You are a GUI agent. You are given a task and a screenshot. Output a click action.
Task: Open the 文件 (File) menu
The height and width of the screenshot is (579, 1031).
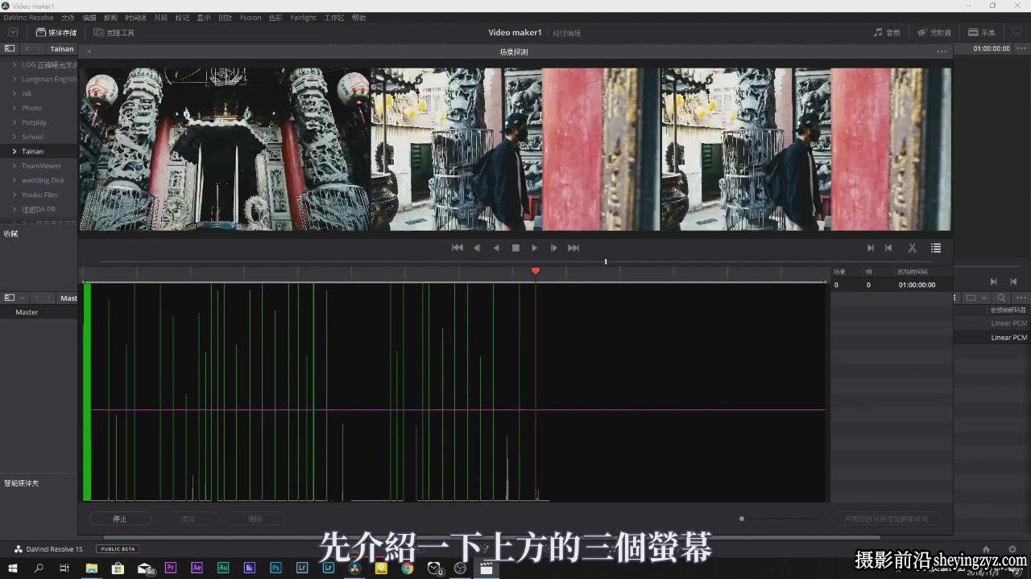[x=68, y=18]
